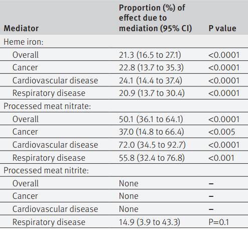Select Heme iron Overall value 21.3
248x230 pixels.
click(x=150, y=55)
